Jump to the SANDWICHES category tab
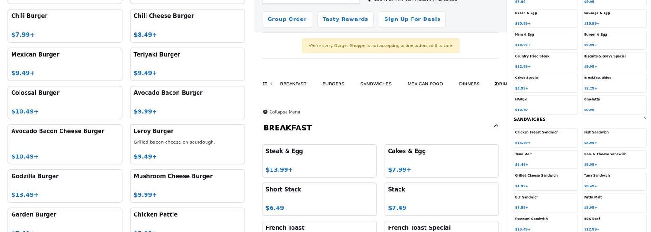Screen dimensions: 651x232 coord(376,84)
